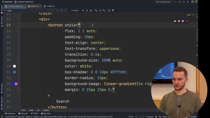Unselect occurrence icon in find bar
The height and width of the screenshot is (118, 210).
pos(100,10)
